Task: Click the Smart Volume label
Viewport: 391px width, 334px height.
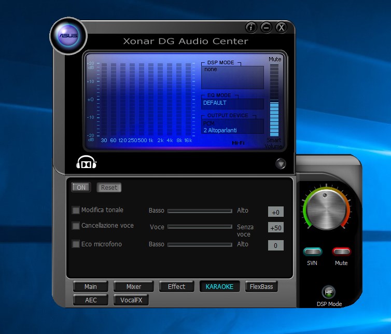Action: pyautogui.click(x=274, y=143)
